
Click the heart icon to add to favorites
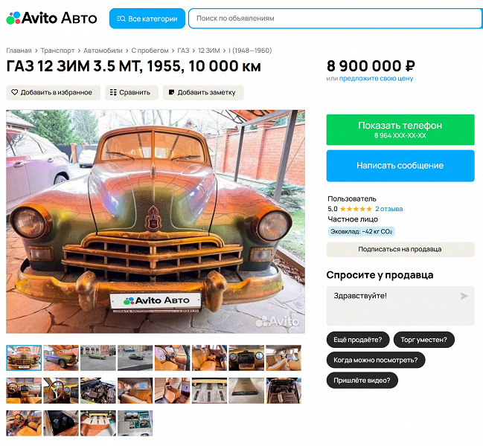coord(14,92)
